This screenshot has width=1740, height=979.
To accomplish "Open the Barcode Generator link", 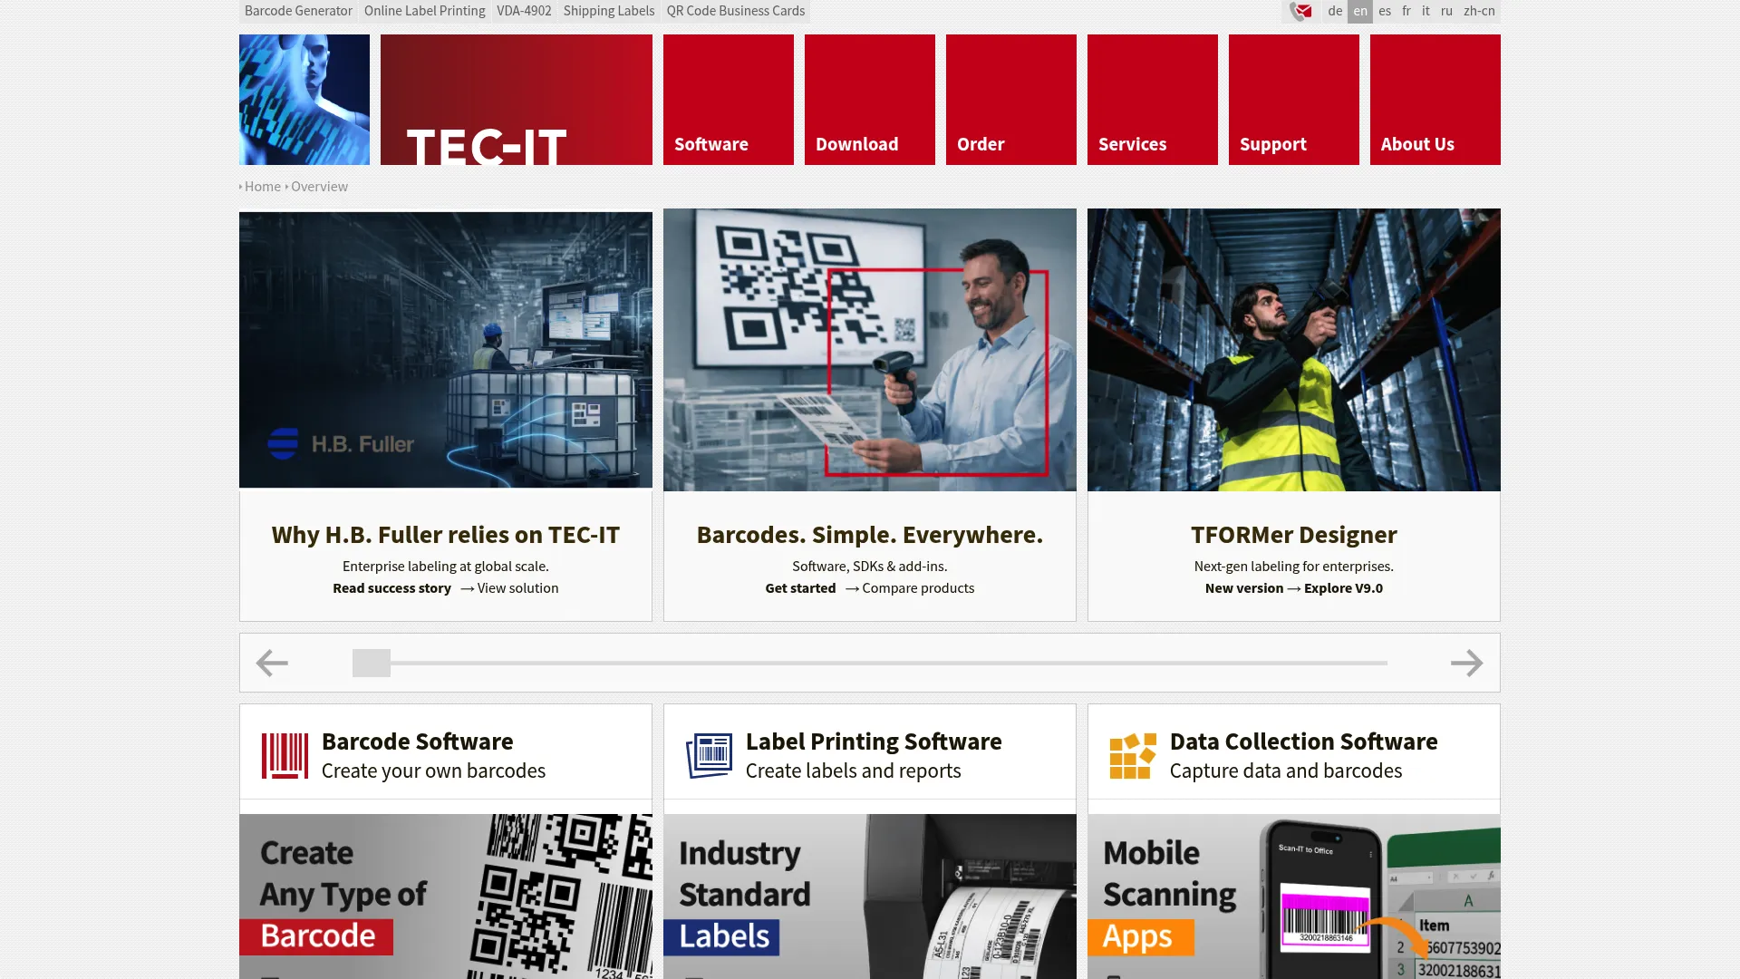I will click(x=298, y=11).
